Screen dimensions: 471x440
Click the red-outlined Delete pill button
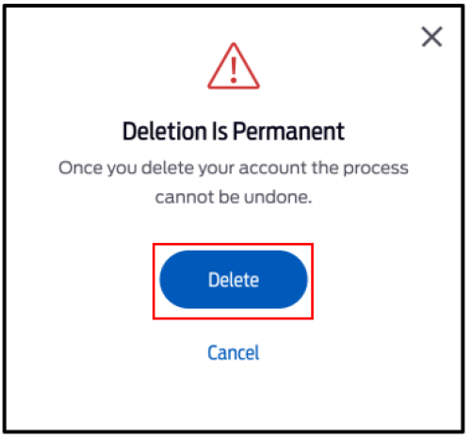(234, 280)
